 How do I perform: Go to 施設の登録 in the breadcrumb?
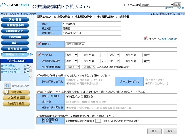coord(64,17)
